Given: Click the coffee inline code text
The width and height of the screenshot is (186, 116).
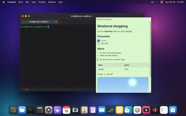Looking at the screenshot, I should 129,31.
